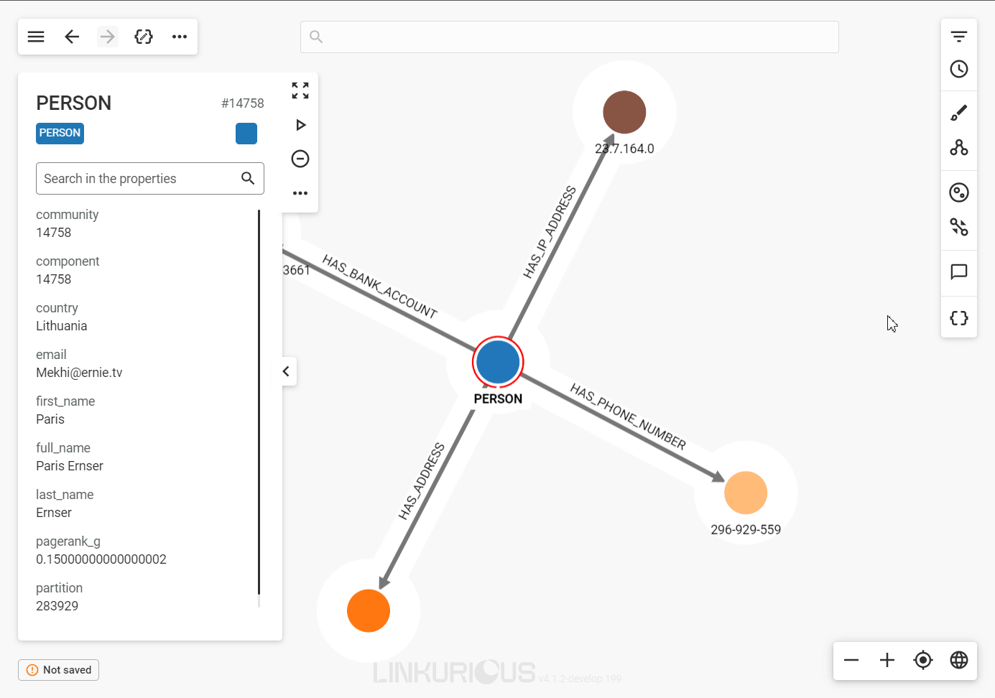Open the timeline clock icon

958,69
